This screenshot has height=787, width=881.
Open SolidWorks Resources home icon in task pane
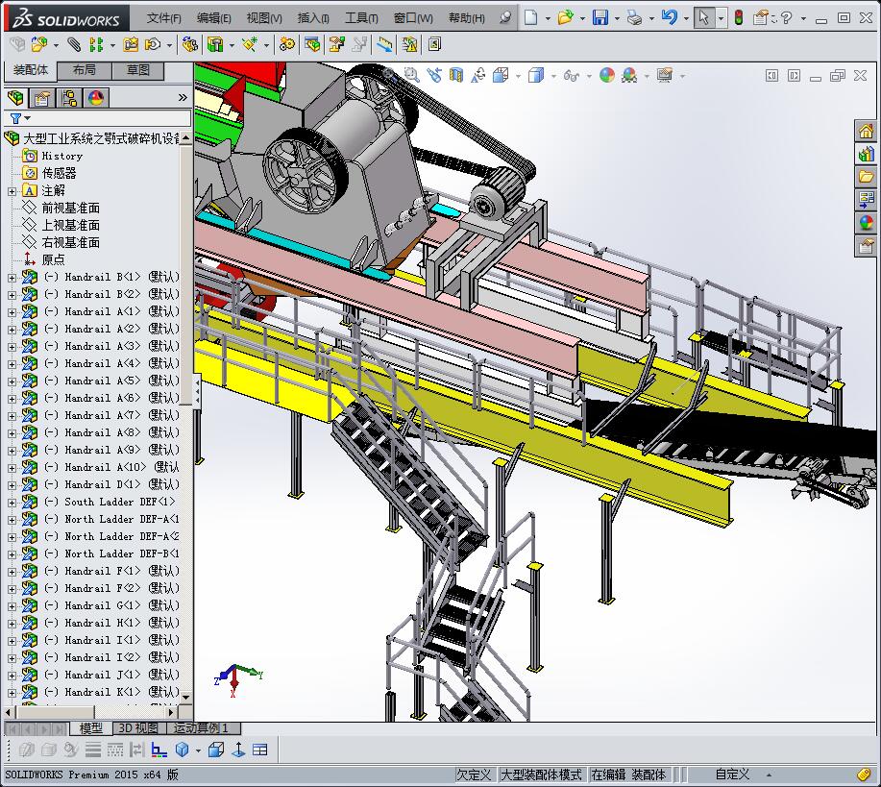point(866,131)
